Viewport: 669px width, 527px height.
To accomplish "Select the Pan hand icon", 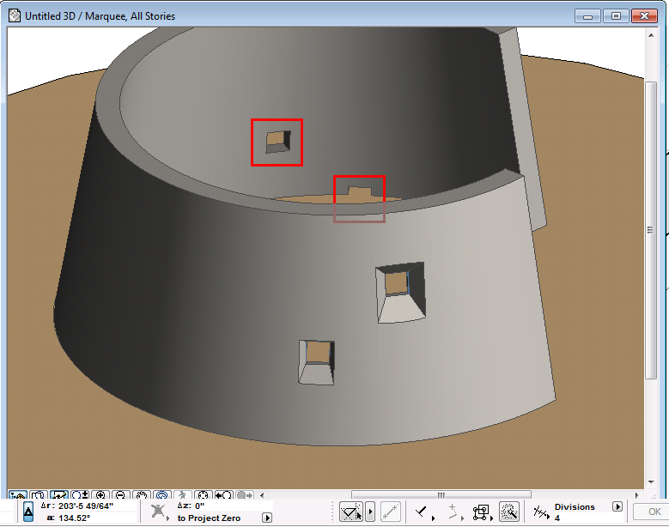I will coord(141,495).
